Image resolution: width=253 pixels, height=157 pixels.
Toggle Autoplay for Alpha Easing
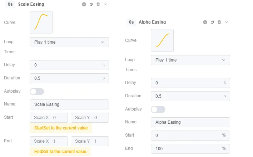pyautogui.click(x=158, y=109)
